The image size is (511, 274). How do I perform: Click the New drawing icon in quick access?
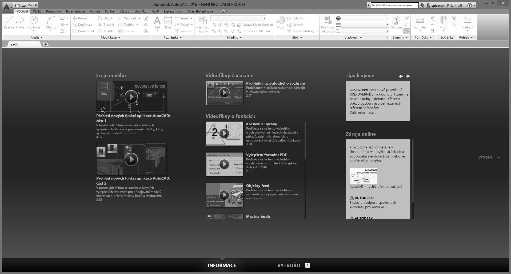[x=17, y=5]
